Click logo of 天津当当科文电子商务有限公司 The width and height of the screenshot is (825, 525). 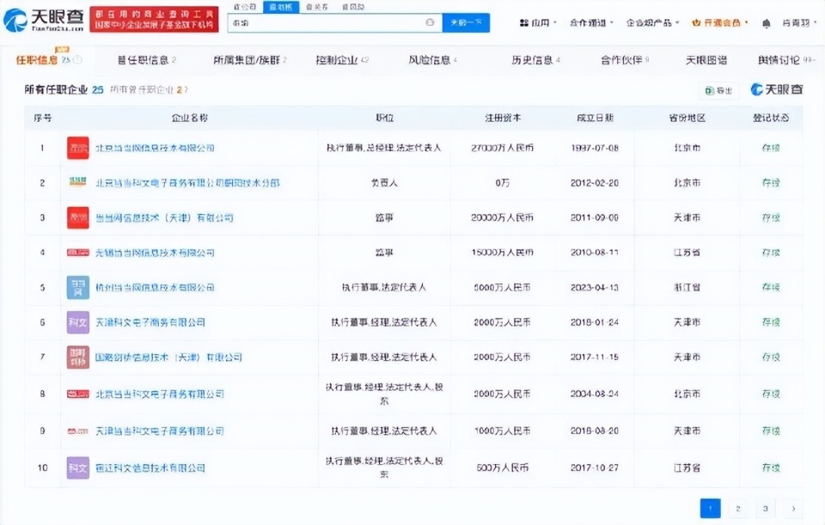(x=78, y=430)
